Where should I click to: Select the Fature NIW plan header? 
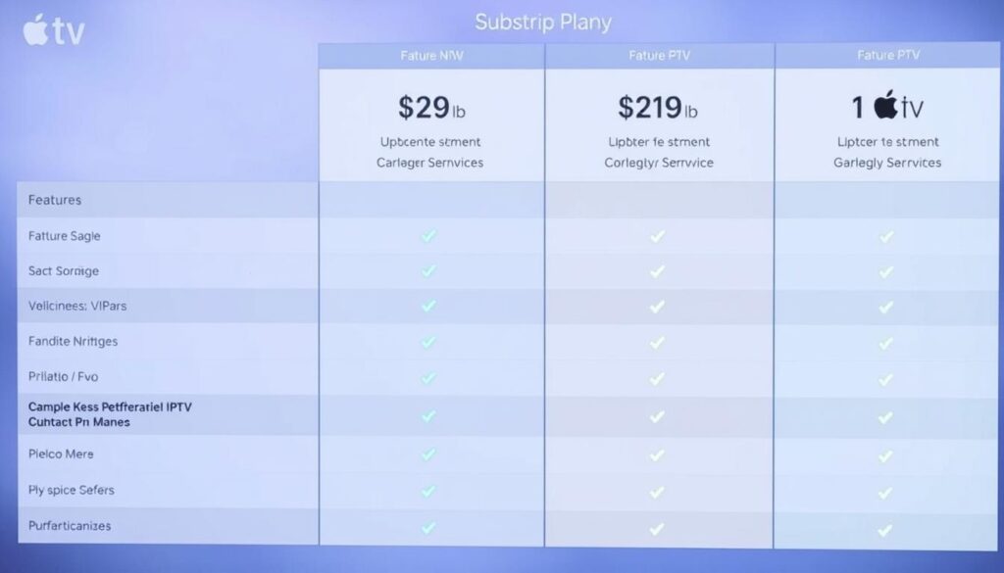click(431, 56)
